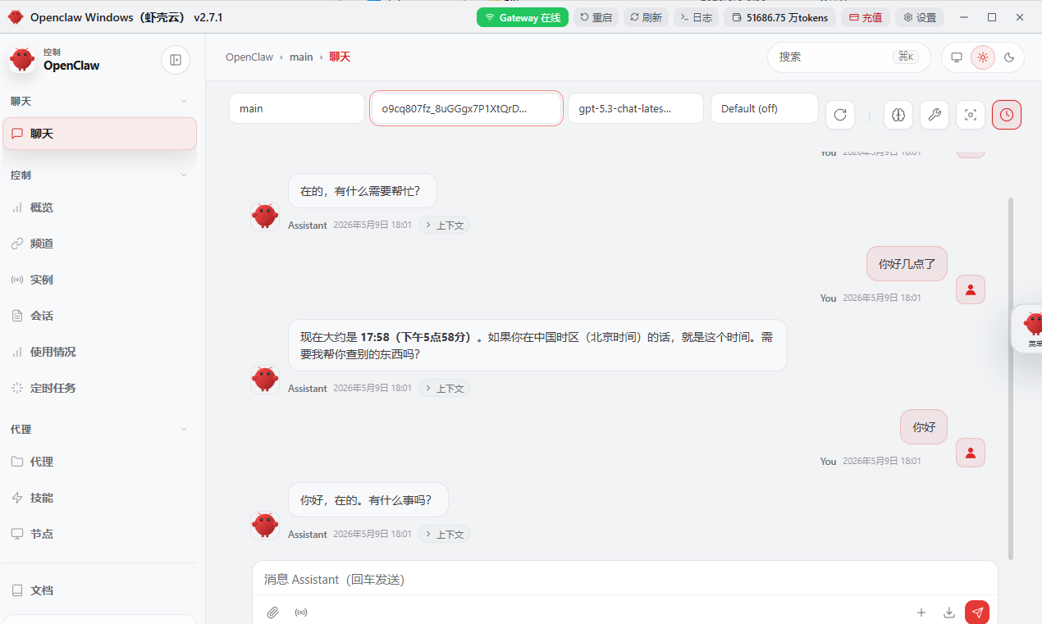Click the 搜索 search field
The image size is (1042, 624).
[848, 57]
